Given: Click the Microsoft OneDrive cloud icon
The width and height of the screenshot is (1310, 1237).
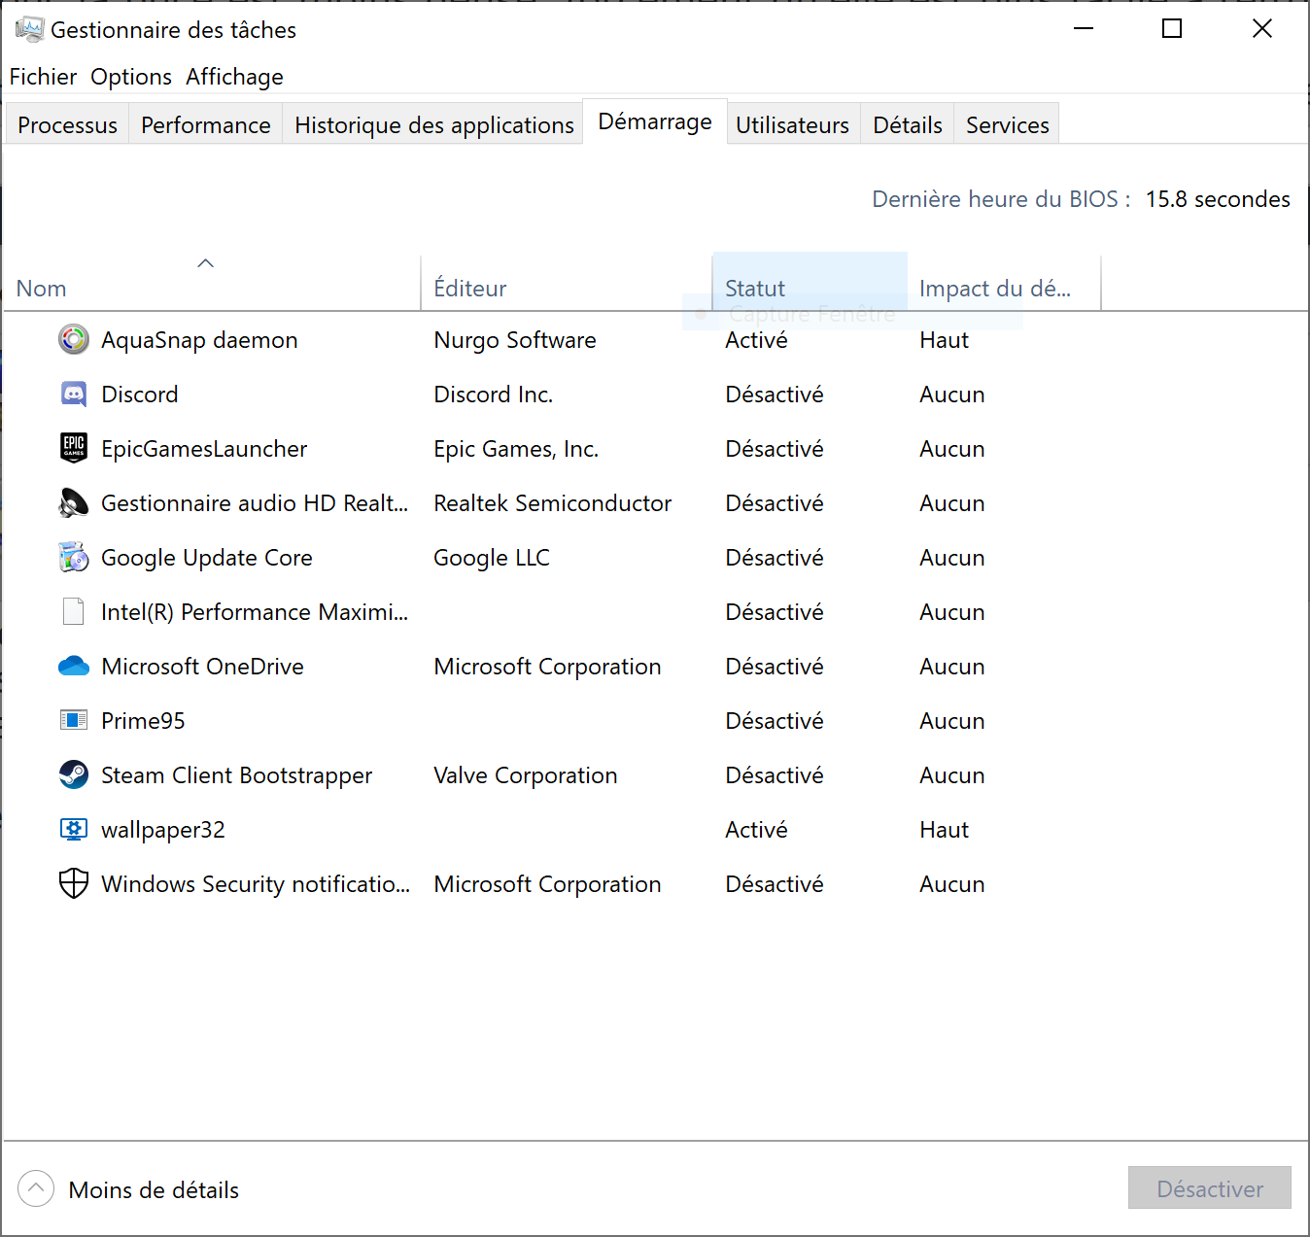Looking at the screenshot, I should (74, 666).
